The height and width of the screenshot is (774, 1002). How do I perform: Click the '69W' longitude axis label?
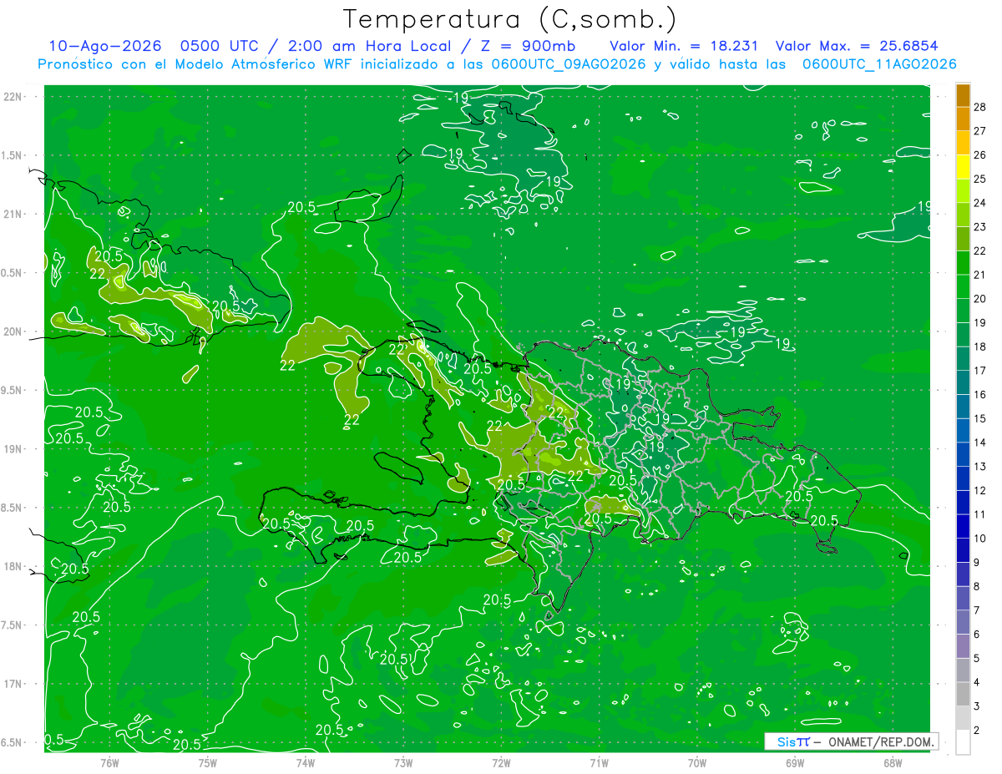click(x=794, y=762)
